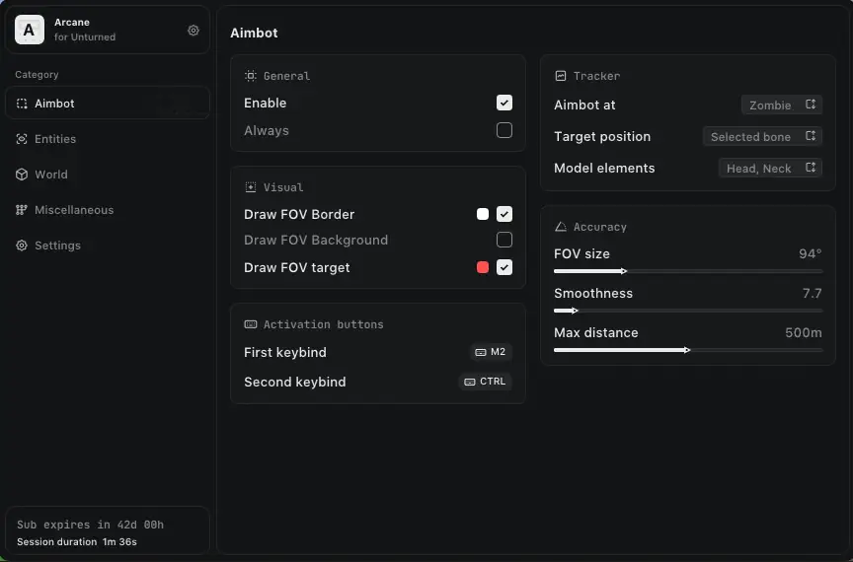Click the Settings cog icon in sidebar
Image resolution: width=853 pixels, height=562 pixels.
coord(22,246)
